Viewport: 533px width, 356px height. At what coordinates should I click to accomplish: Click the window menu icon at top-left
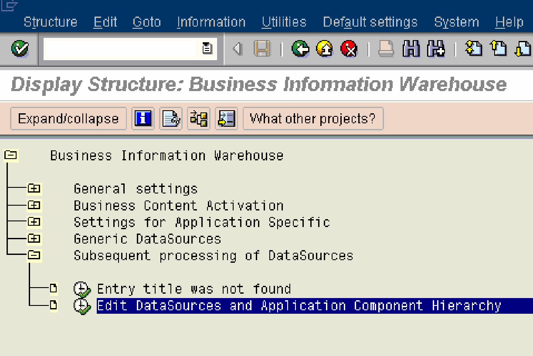(x=10, y=5)
